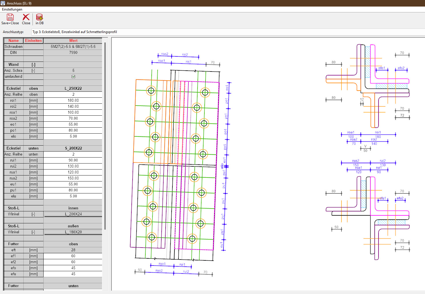425x294 pixels.
Task: Toggle the umlaufend checkbox
Action: (73, 77)
